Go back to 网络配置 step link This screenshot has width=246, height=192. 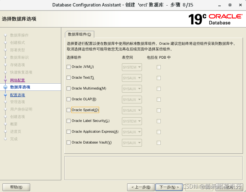18,80
